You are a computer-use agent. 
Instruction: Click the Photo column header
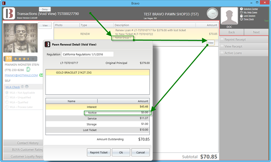[x=66, y=25]
